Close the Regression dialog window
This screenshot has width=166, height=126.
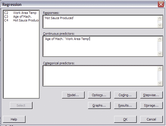[x=161, y=4]
